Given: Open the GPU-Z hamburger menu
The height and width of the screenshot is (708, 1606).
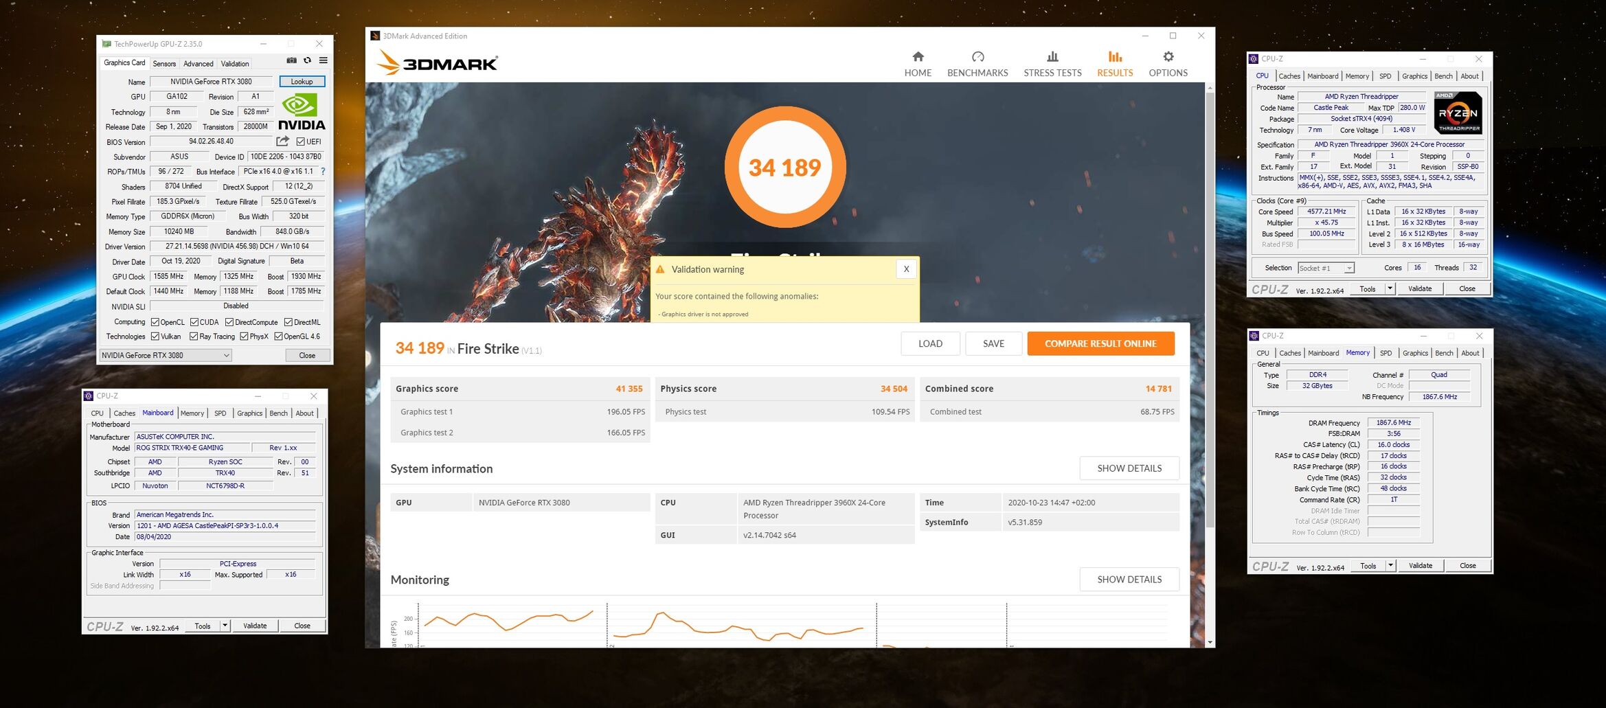Looking at the screenshot, I should [323, 61].
